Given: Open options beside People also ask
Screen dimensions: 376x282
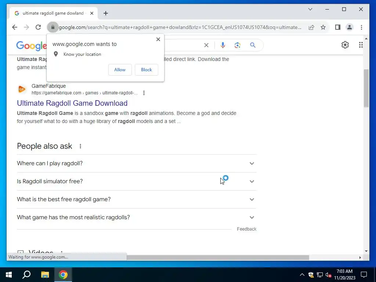Looking at the screenshot, I should [x=80, y=146].
